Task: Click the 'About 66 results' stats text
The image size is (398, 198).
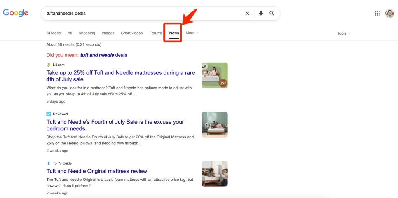Action: [x=74, y=44]
